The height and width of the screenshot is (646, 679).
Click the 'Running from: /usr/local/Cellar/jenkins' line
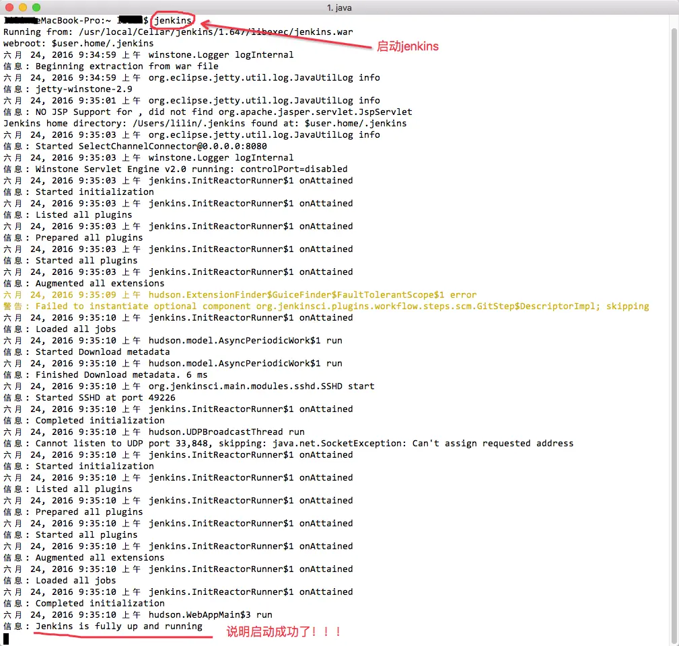pyautogui.click(x=178, y=32)
